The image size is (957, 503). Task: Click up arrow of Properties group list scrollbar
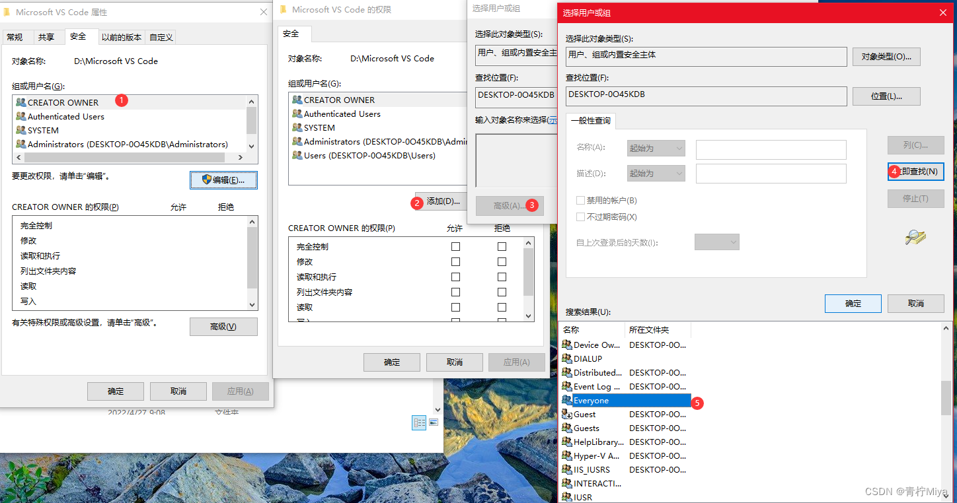coord(251,102)
